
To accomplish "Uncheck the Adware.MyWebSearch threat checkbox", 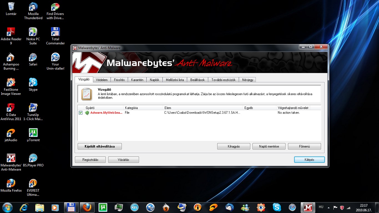I will (80, 113).
